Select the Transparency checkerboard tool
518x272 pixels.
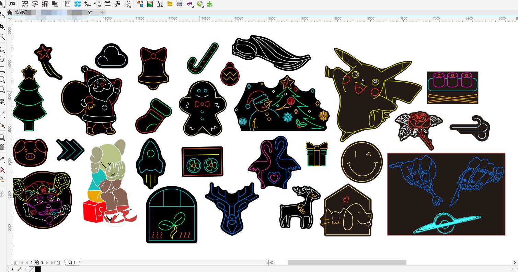pos(2,147)
